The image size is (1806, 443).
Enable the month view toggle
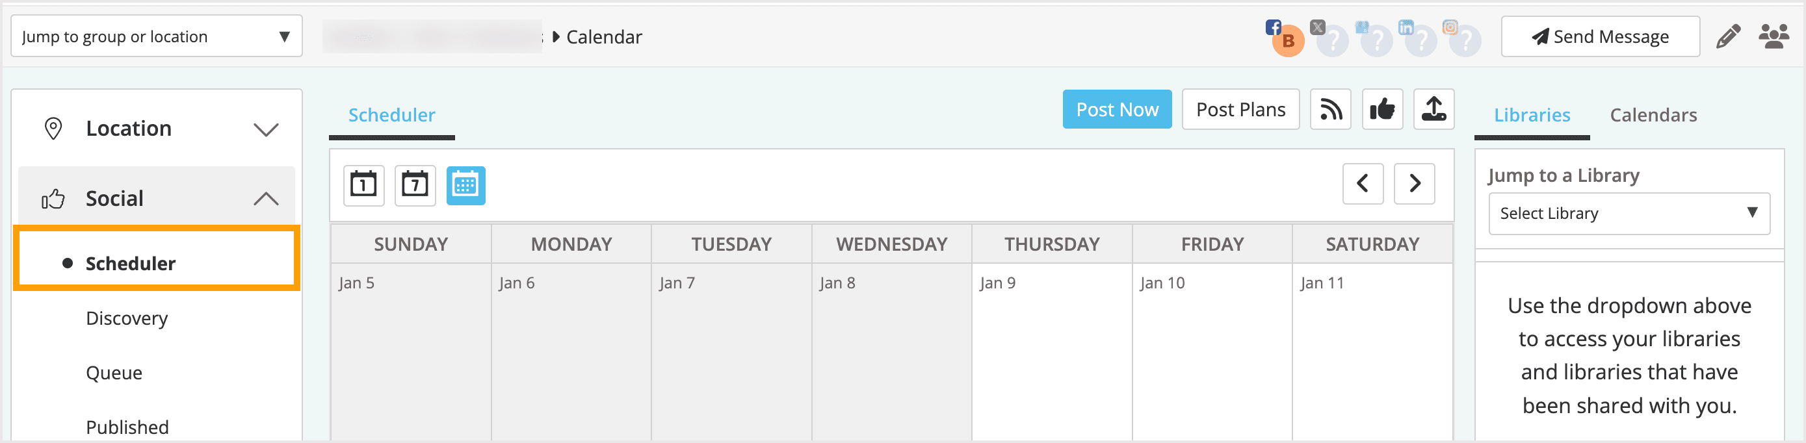click(x=467, y=185)
